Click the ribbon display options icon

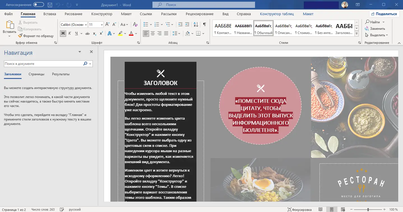pos(358,5)
